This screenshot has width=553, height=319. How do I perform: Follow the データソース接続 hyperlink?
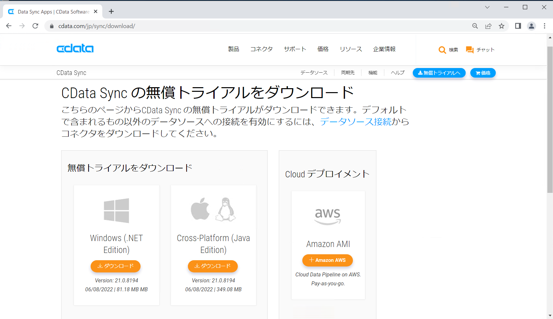pos(356,122)
